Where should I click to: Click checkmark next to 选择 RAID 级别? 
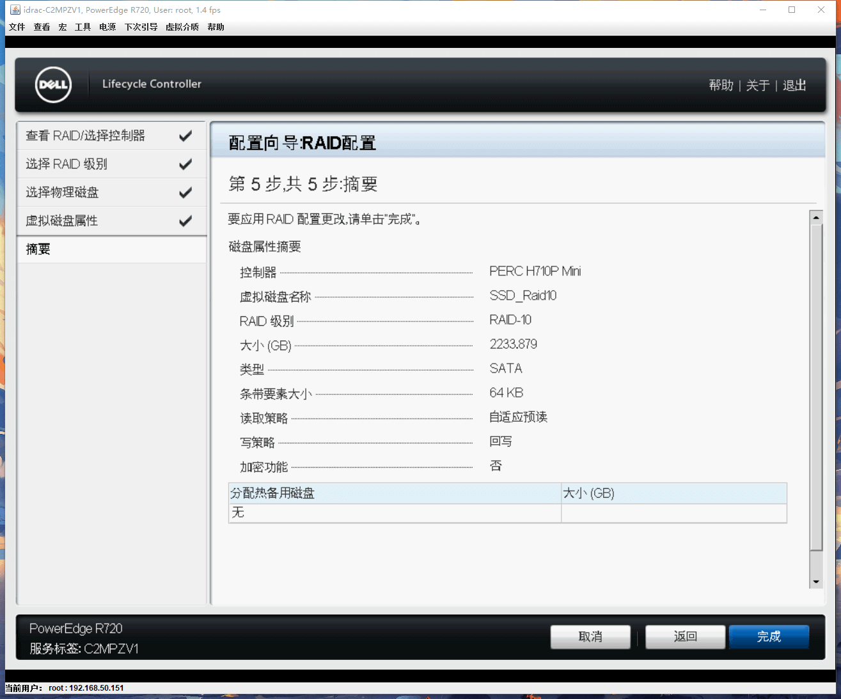(185, 164)
